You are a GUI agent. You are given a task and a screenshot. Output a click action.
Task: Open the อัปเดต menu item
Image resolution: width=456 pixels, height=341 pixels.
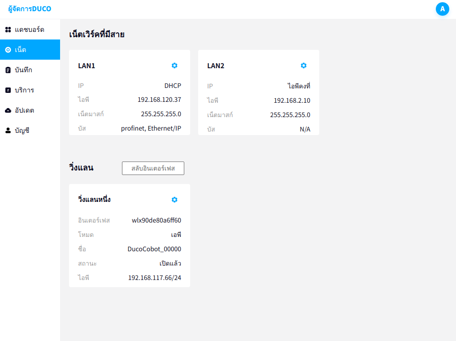pos(30,110)
